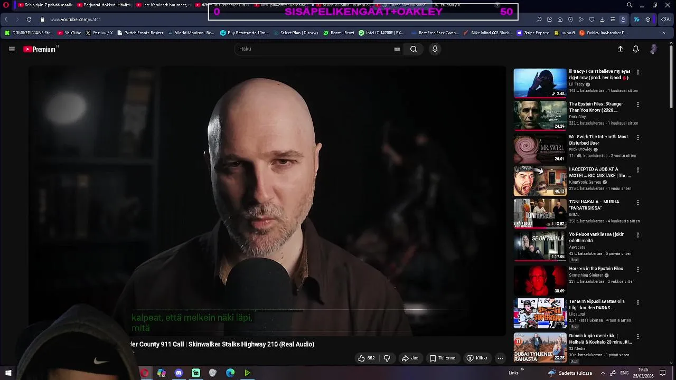Viewport: 676px width, 380px height.
Task: Open the Best Free Face Swap bookmark
Action: coord(435,33)
